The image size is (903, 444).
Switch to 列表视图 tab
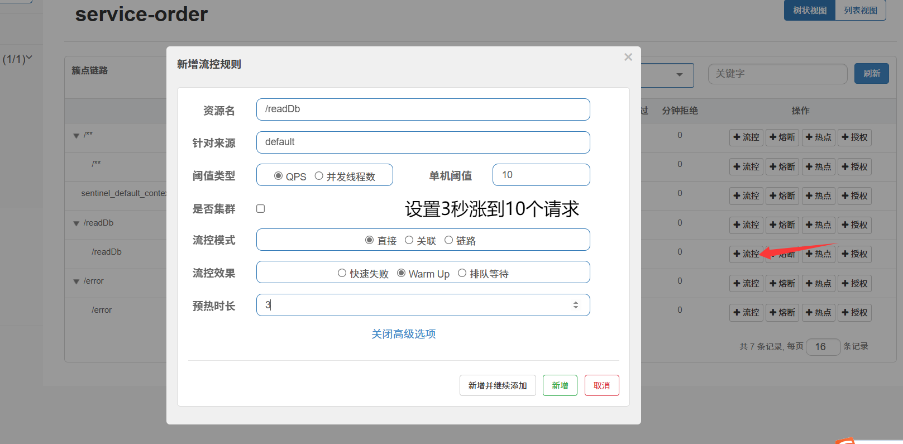point(860,11)
